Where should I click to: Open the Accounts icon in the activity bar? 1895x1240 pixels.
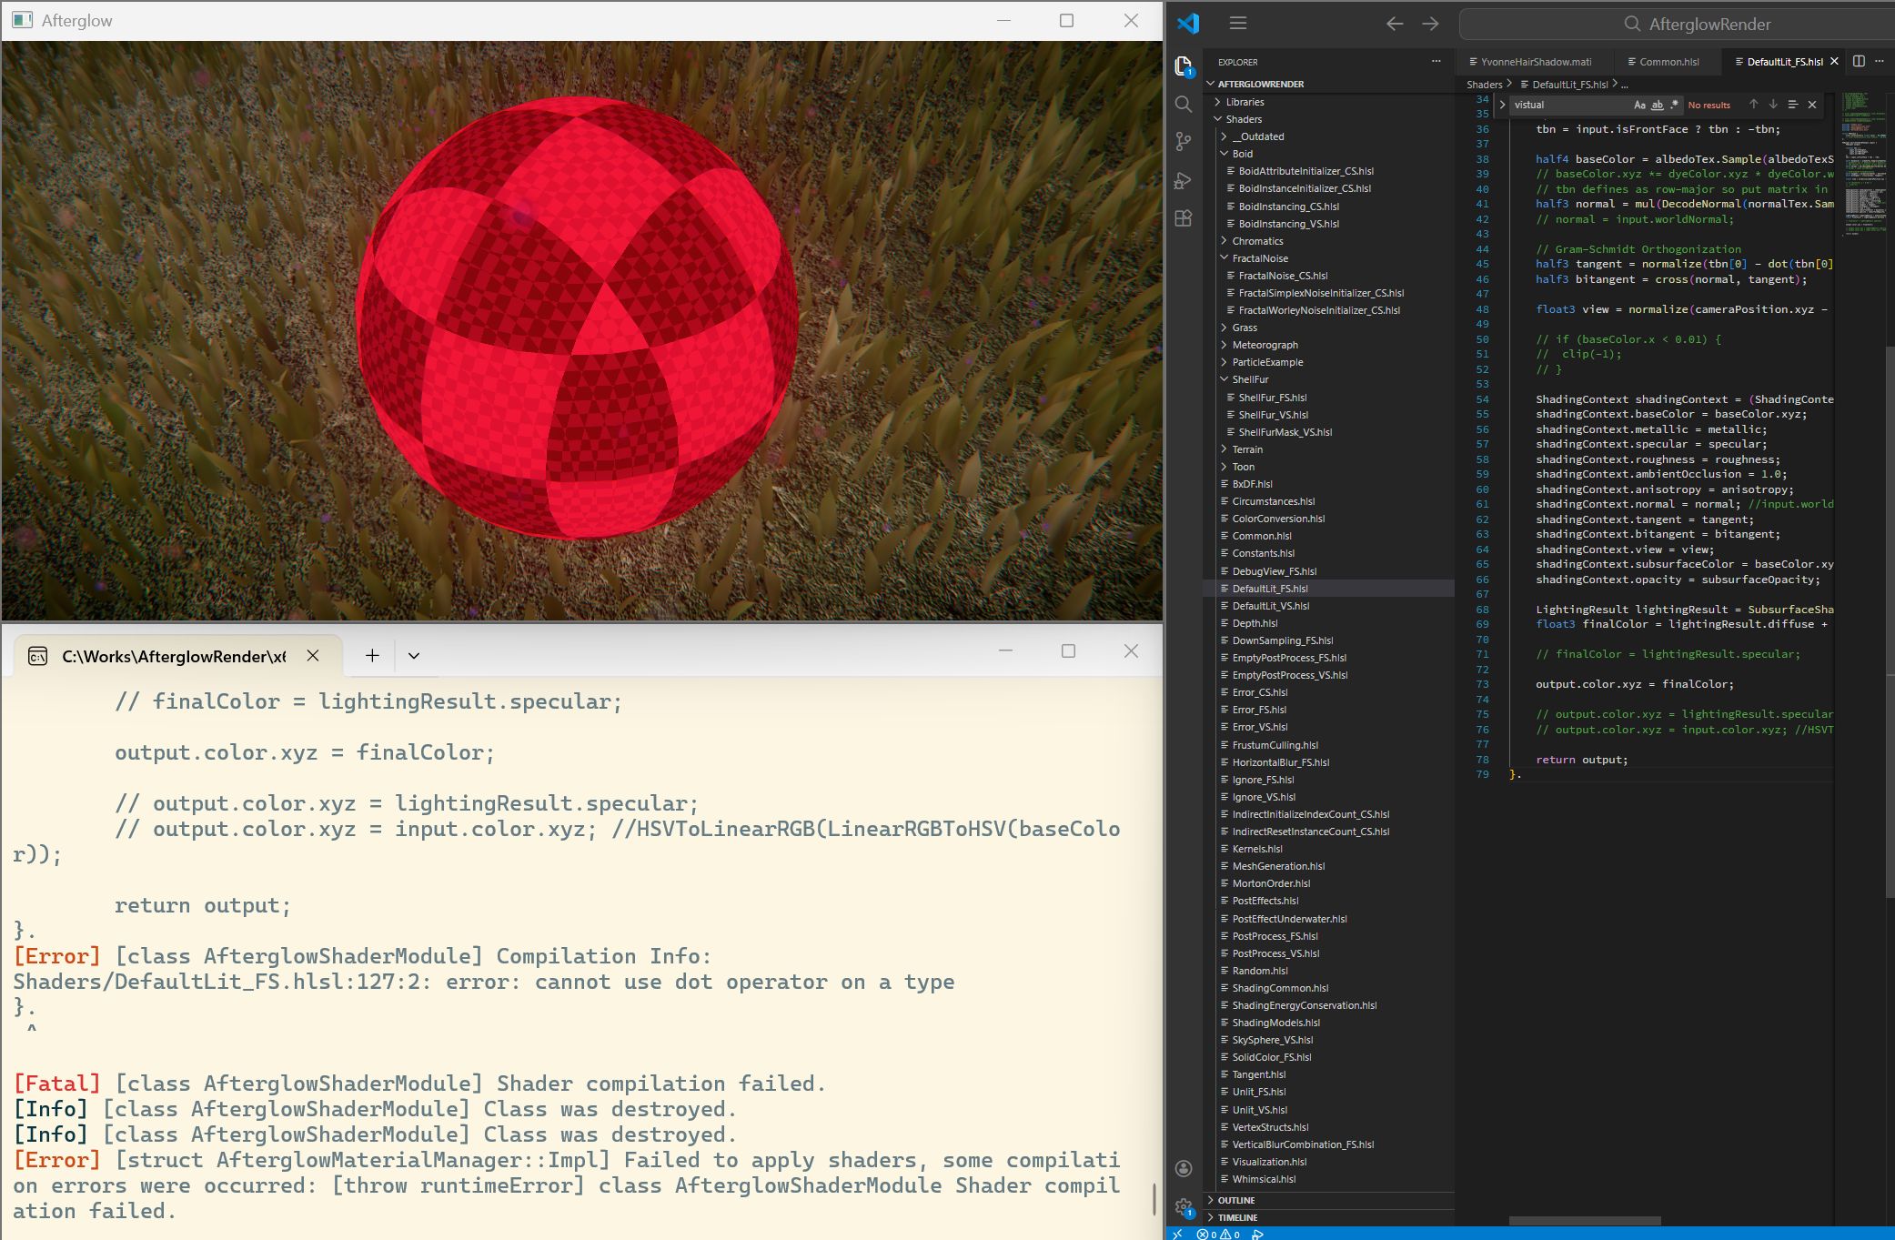click(x=1183, y=1167)
